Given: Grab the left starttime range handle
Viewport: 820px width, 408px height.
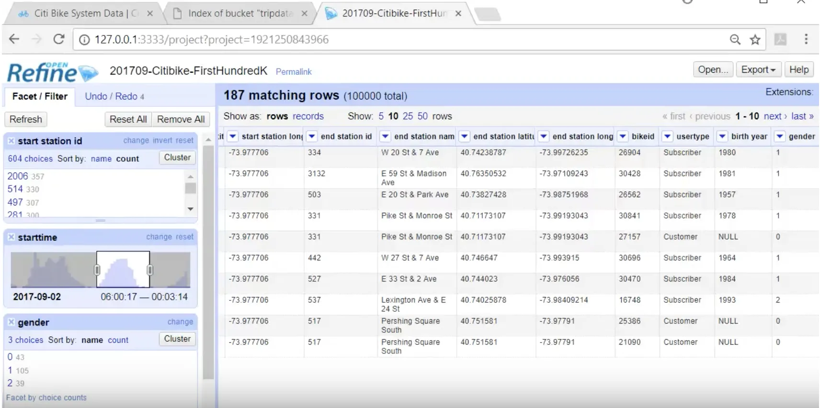Looking at the screenshot, I should (x=97, y=270).
